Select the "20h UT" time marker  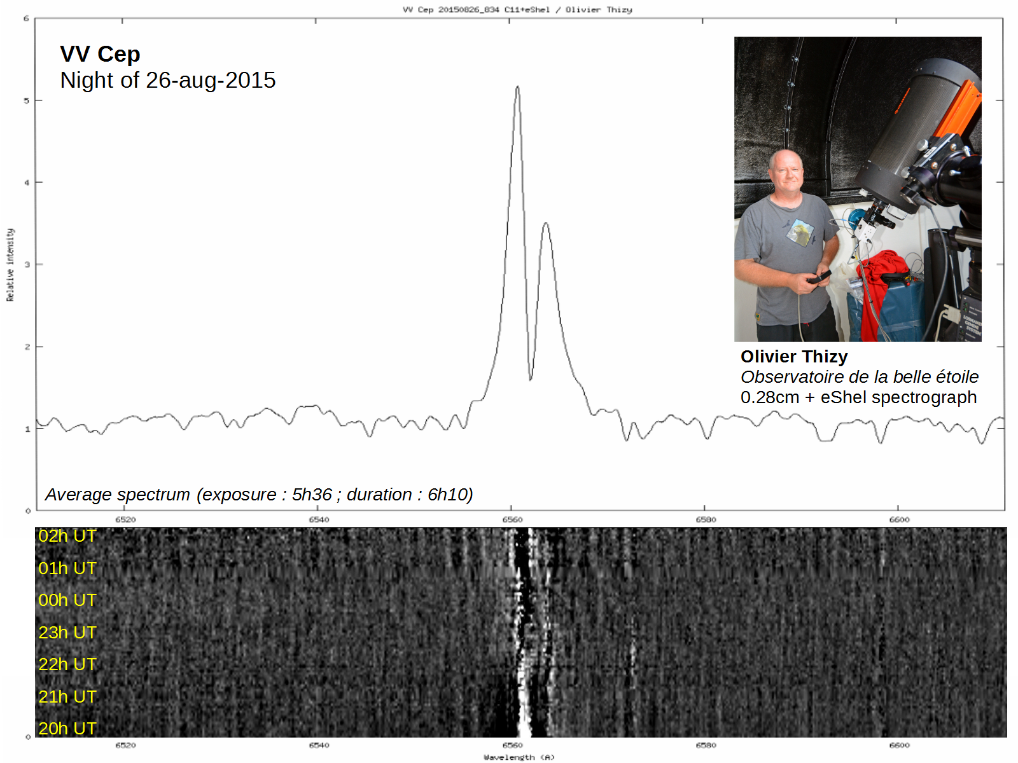(67, 729)
